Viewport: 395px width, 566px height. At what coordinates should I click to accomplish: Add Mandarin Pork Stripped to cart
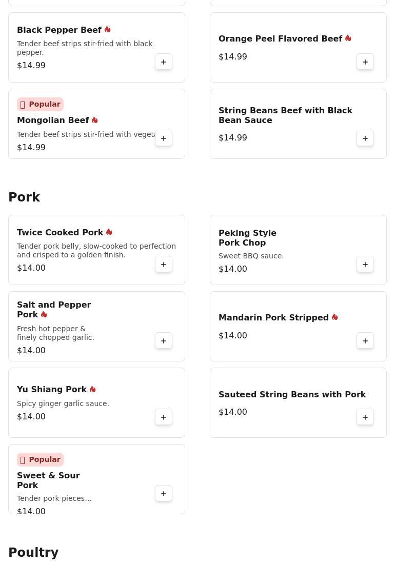365,341
